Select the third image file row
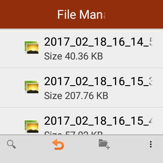This screenshot has width=163, height=163. click(x=81, y=121)
